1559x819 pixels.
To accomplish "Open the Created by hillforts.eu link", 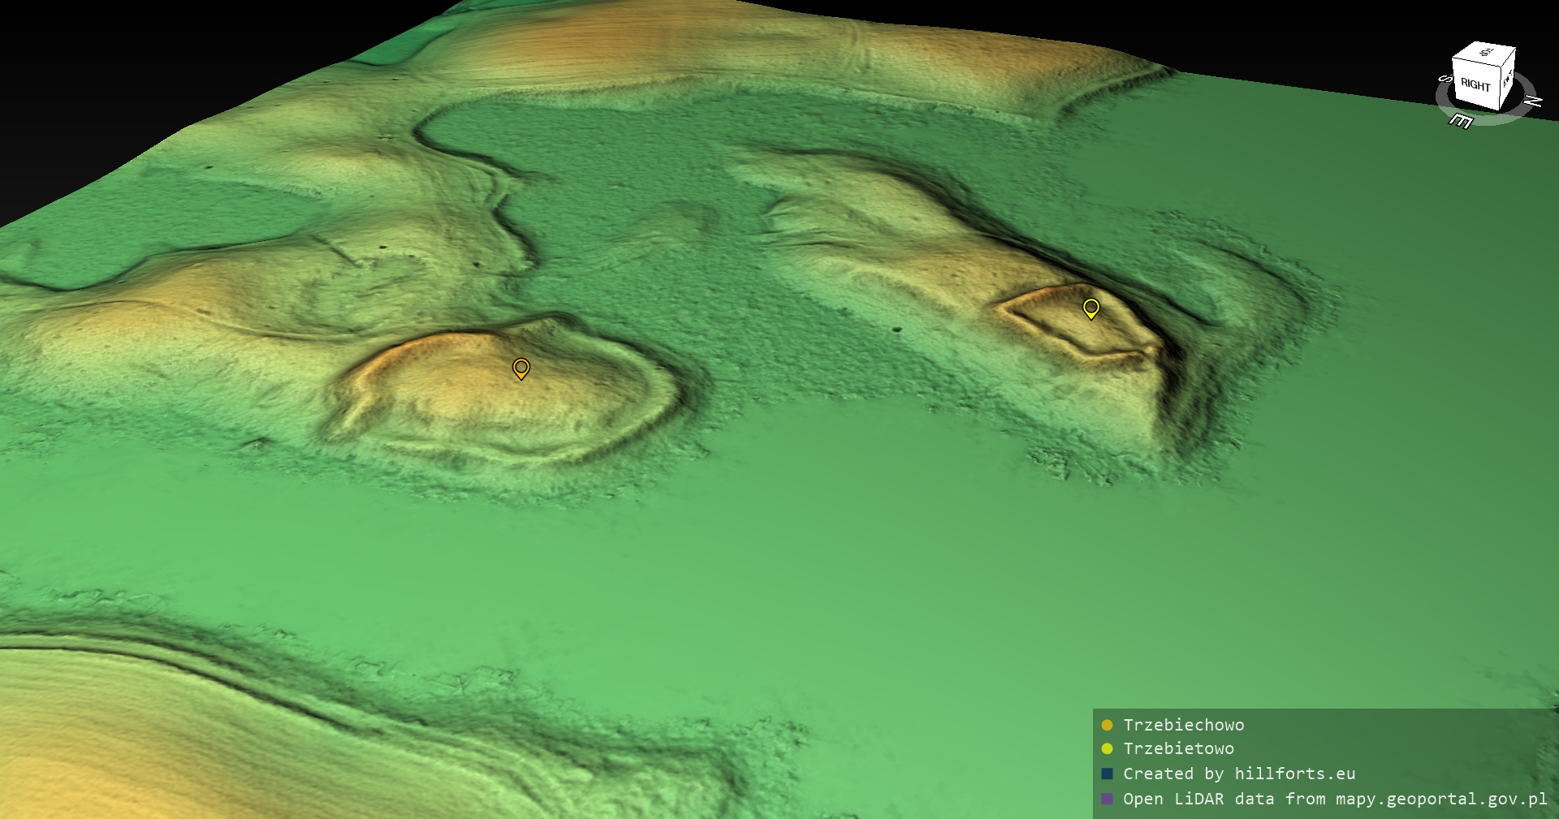I will click(1239, 774).
